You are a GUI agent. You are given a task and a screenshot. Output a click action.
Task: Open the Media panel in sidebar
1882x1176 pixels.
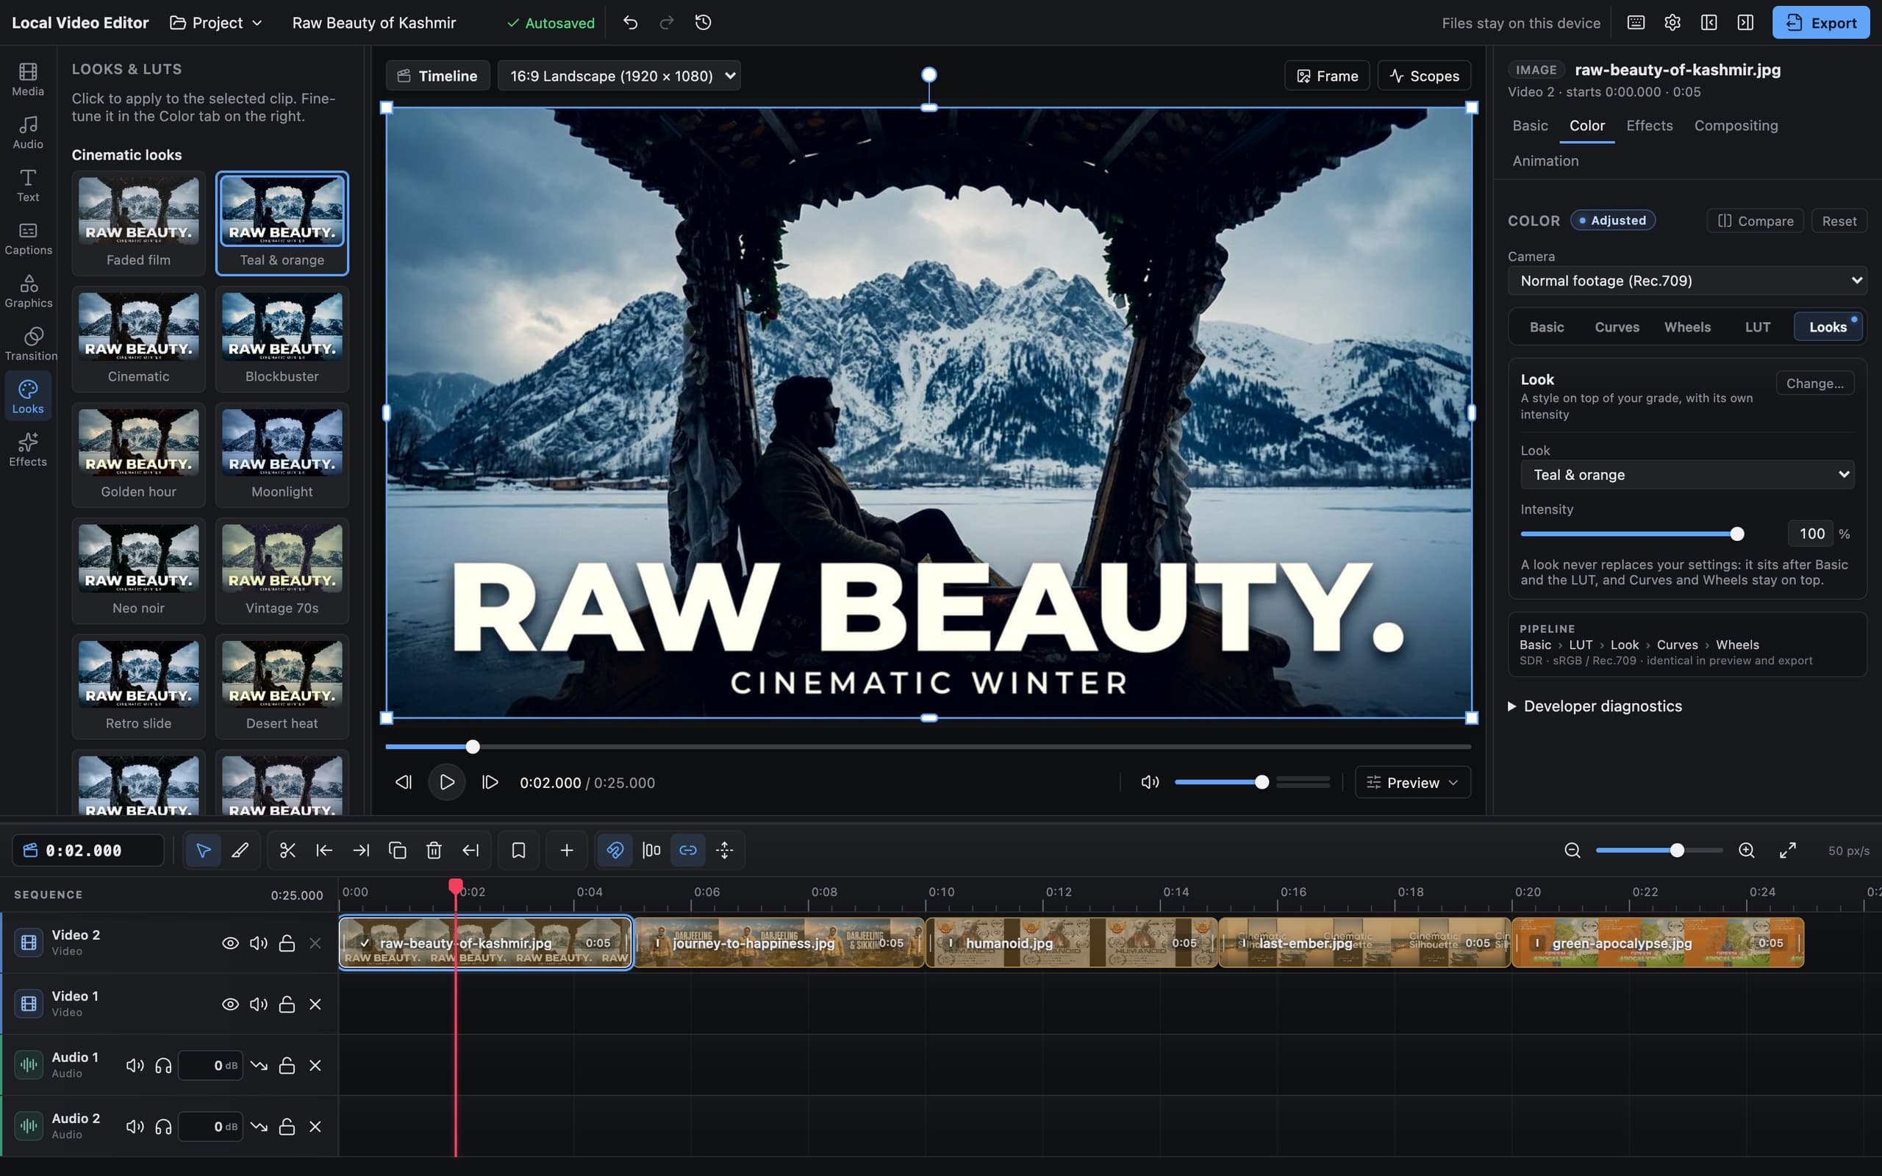pos(28,79)
